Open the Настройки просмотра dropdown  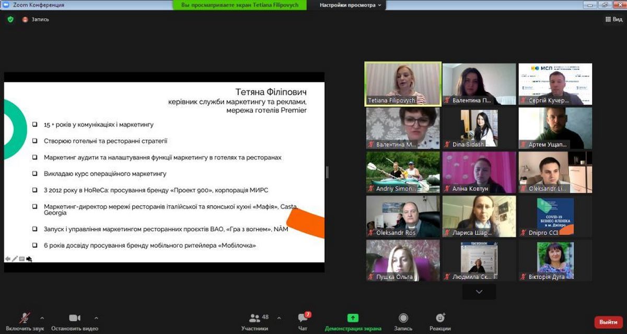click(351, 5)
